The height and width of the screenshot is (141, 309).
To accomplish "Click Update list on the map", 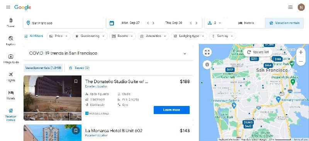I will (x=258, y=52).
